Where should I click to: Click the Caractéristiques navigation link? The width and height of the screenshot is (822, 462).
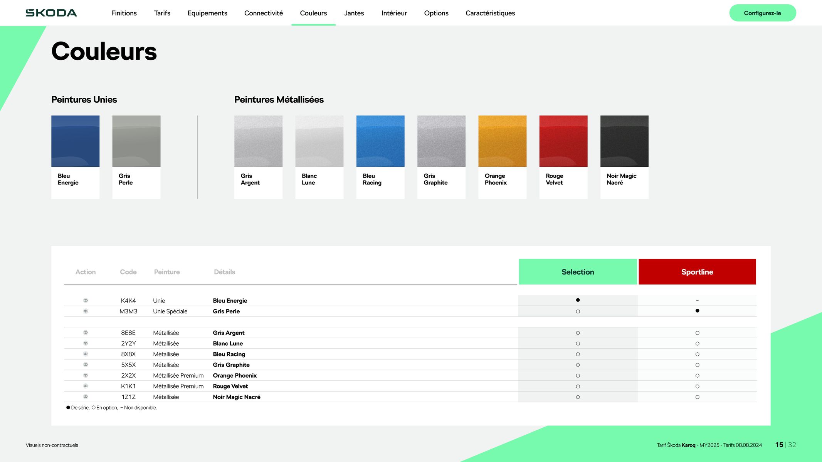[491, 13]
